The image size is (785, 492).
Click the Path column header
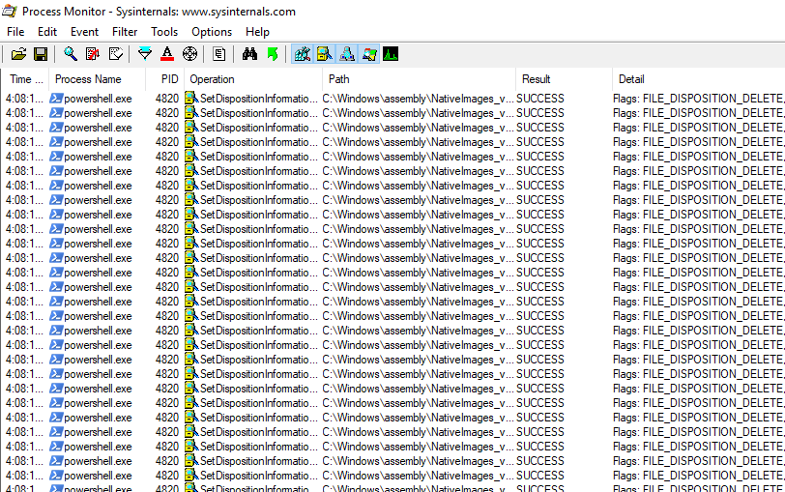[x=420, y=79]
